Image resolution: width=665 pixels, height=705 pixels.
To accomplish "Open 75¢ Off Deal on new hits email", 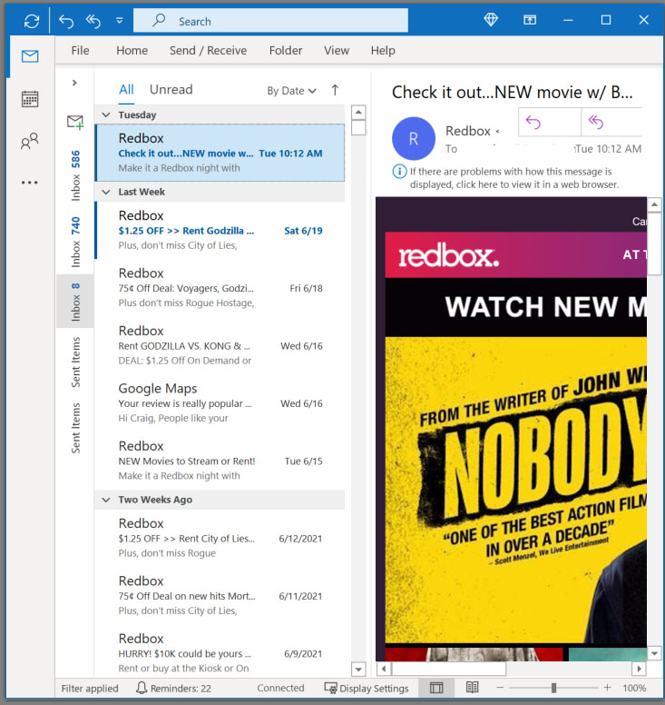I will [220, 596].
